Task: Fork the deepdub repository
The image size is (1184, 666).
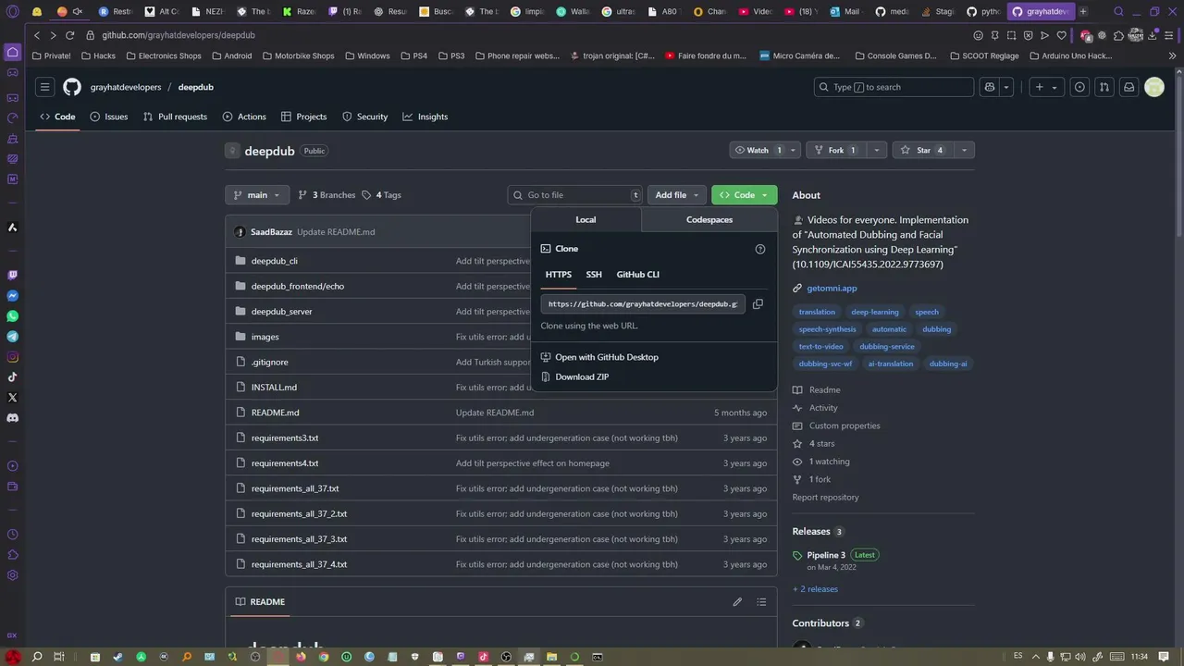Action: tap(836, 150)
